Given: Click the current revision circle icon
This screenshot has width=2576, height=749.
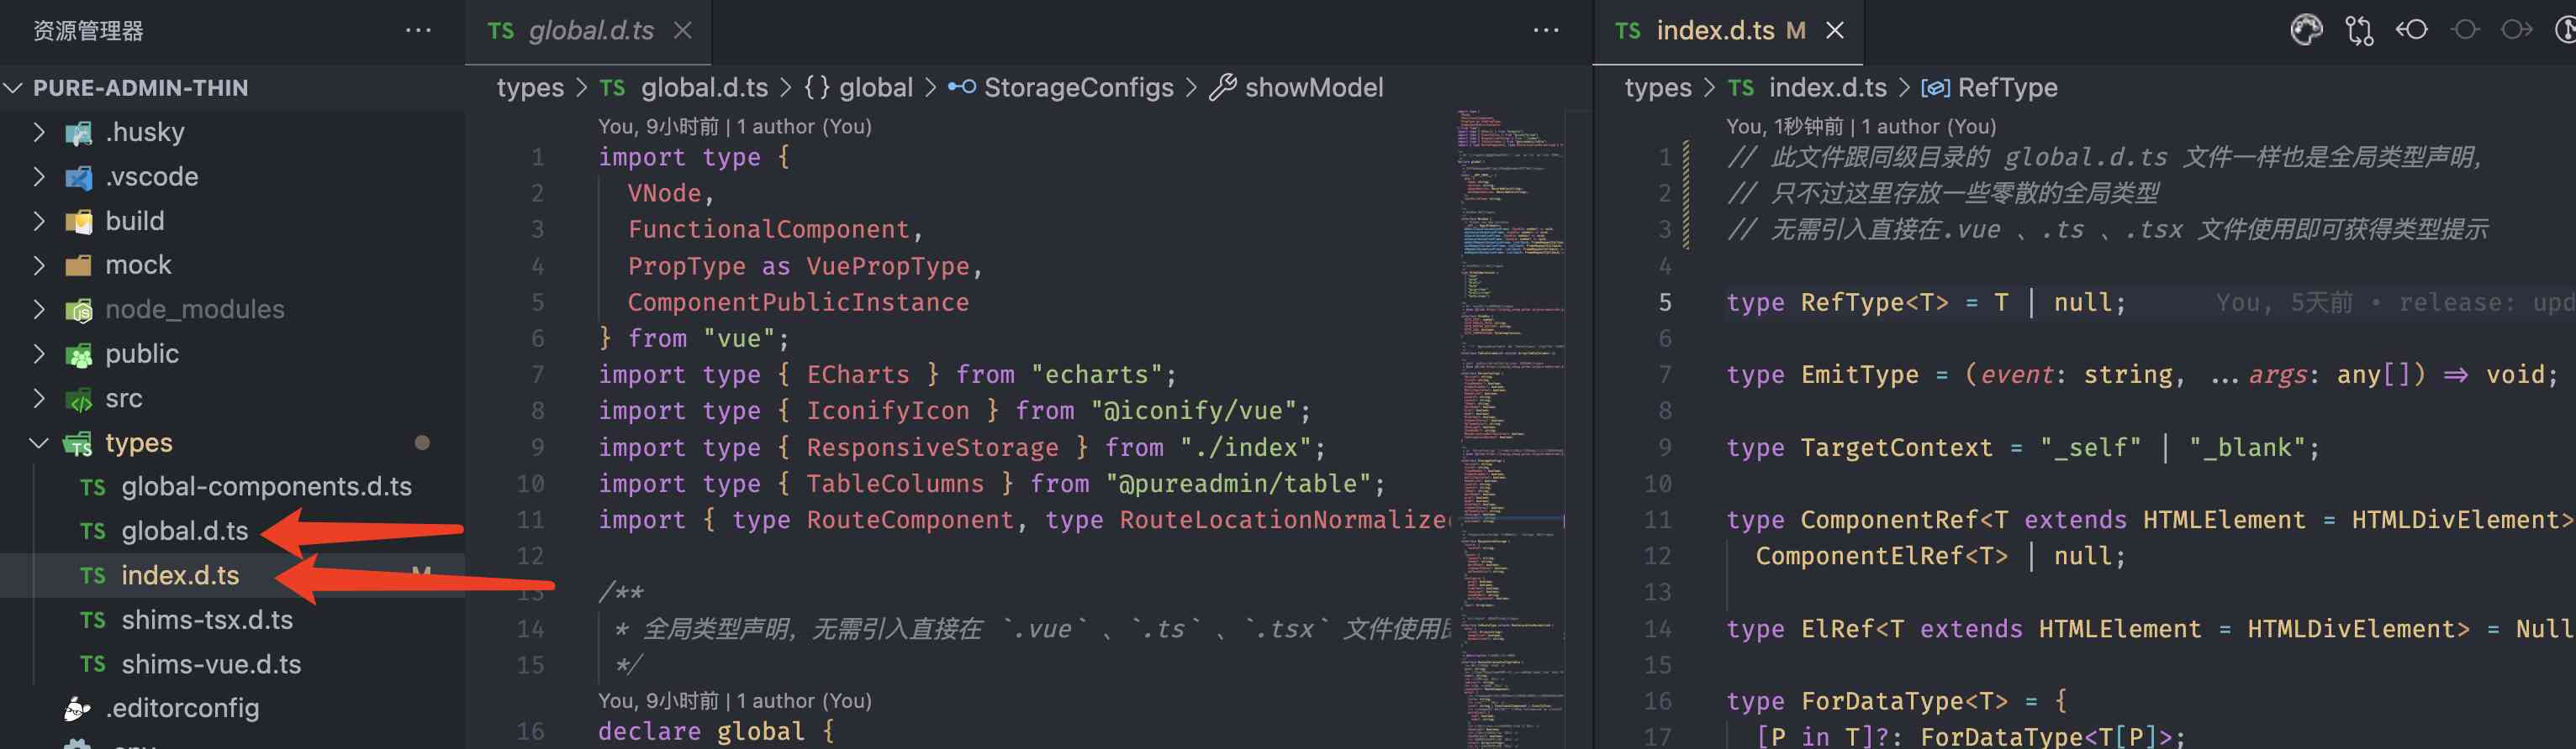Looking at the screenshot, I should click(x=2465, y=30).
